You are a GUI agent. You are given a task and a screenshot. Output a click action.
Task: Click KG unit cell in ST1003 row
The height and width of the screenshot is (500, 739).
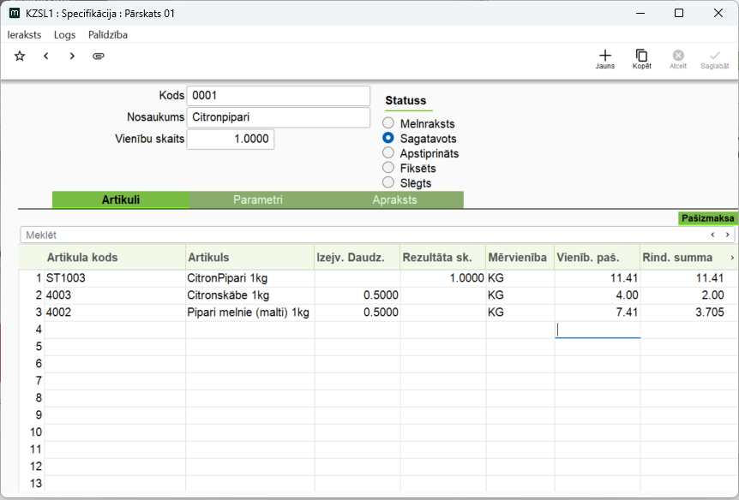520,277
